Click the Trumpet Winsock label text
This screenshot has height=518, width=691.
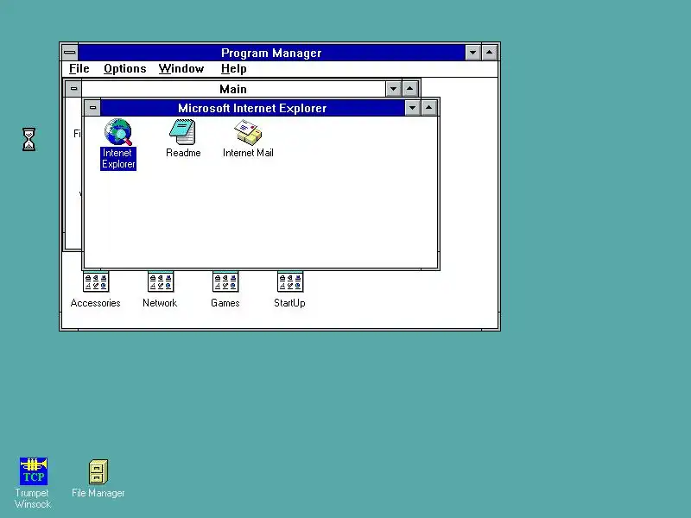pyautogui.click(x=33, y=499)
